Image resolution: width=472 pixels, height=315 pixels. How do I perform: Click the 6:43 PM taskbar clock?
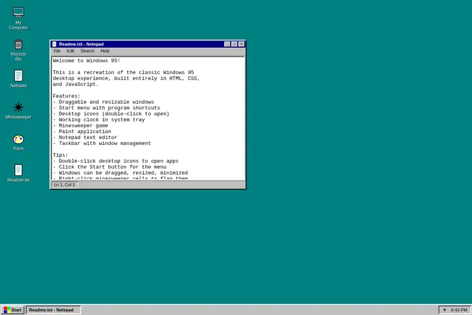(459, 310)
